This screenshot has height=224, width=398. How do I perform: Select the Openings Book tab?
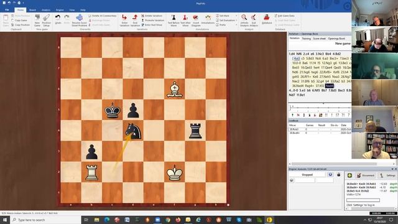point(336,39)
